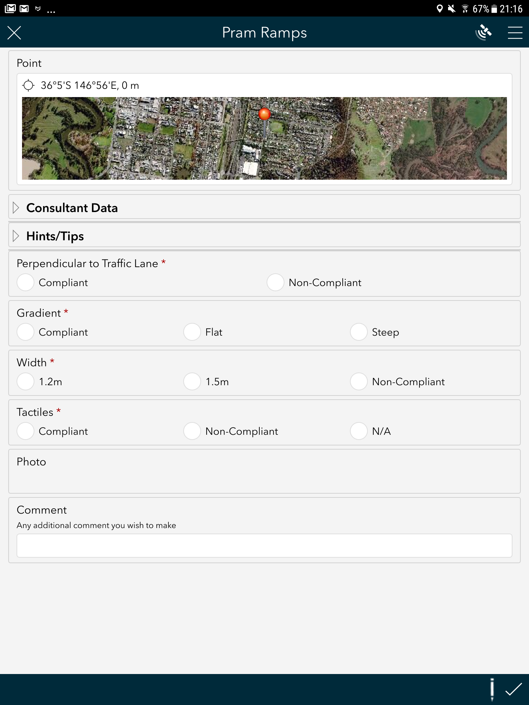Tap the Photo field

(x=264, y=471)
